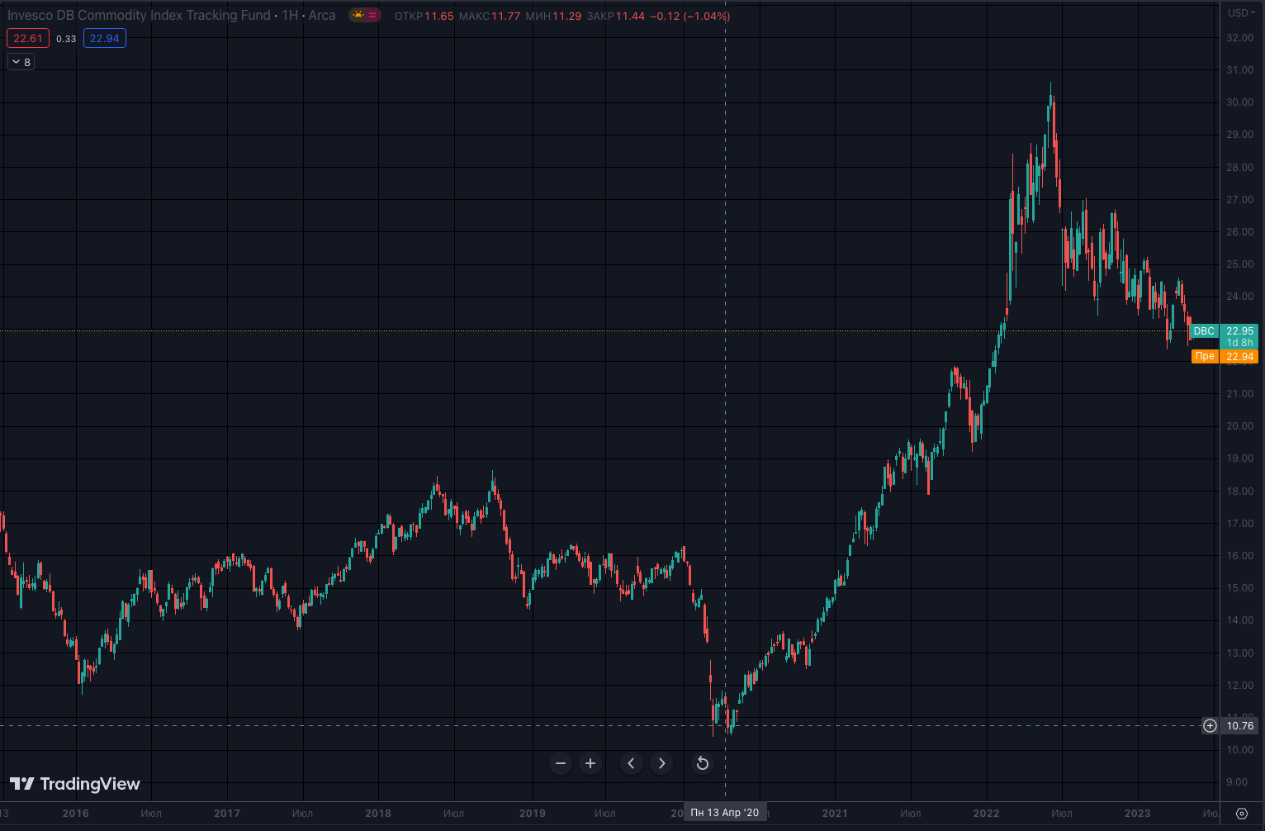Viewport: 1265px width, 831px height.
Task: Click the 9.00 price scale label
Action: pos(1237,782)
